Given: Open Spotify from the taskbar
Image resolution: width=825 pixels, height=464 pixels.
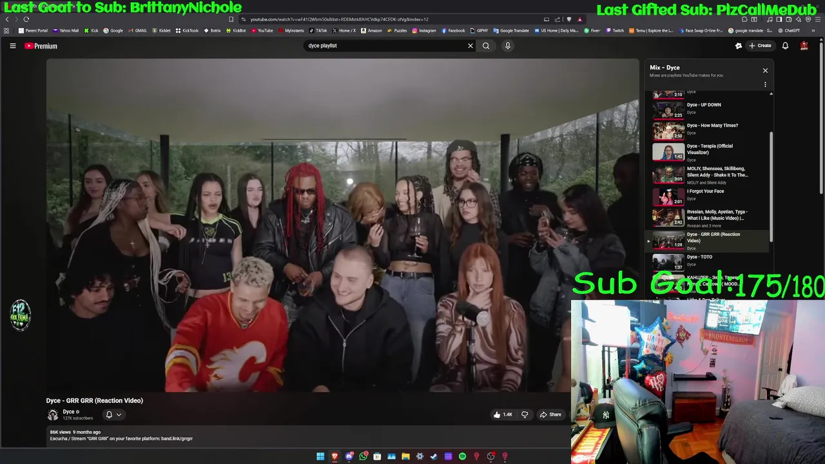Looking at the screenshot, I should tap(462, 456).
